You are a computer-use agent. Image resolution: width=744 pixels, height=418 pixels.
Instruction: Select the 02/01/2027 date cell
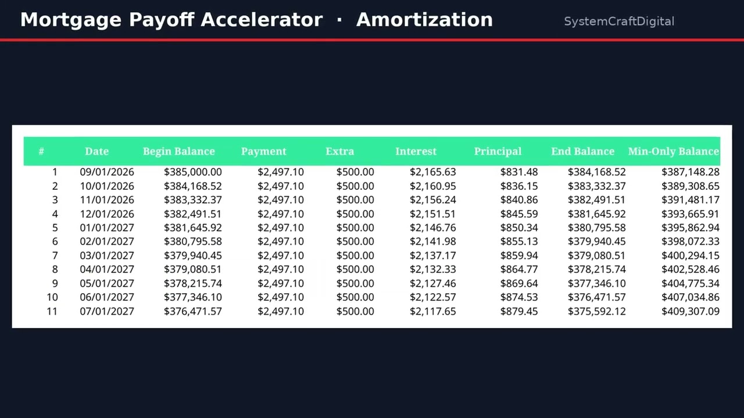[x=107, y=242]
